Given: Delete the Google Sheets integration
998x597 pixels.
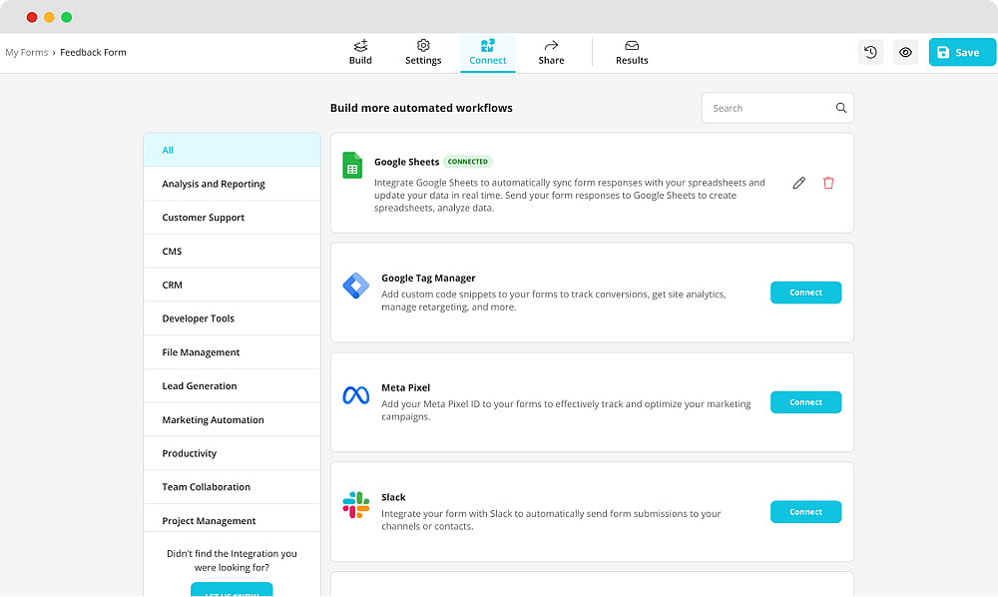Looking at the screenshot, I should [x=828, y=184].
